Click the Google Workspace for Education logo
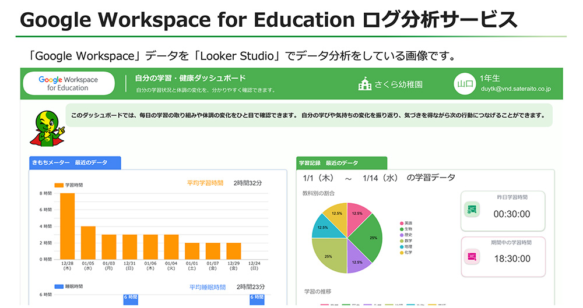The width and height of the screenshot is (583, 308). point(68,84)
